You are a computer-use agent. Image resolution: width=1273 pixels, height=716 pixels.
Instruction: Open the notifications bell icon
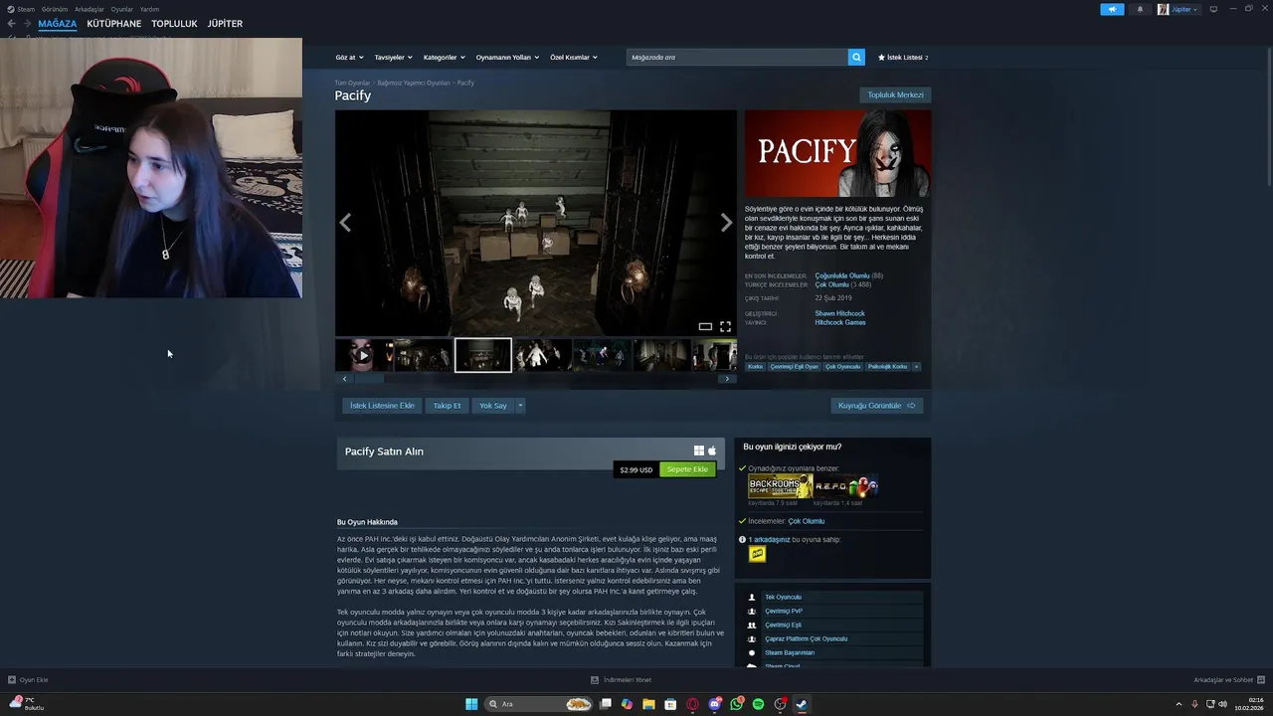[x=1140, y=9]
